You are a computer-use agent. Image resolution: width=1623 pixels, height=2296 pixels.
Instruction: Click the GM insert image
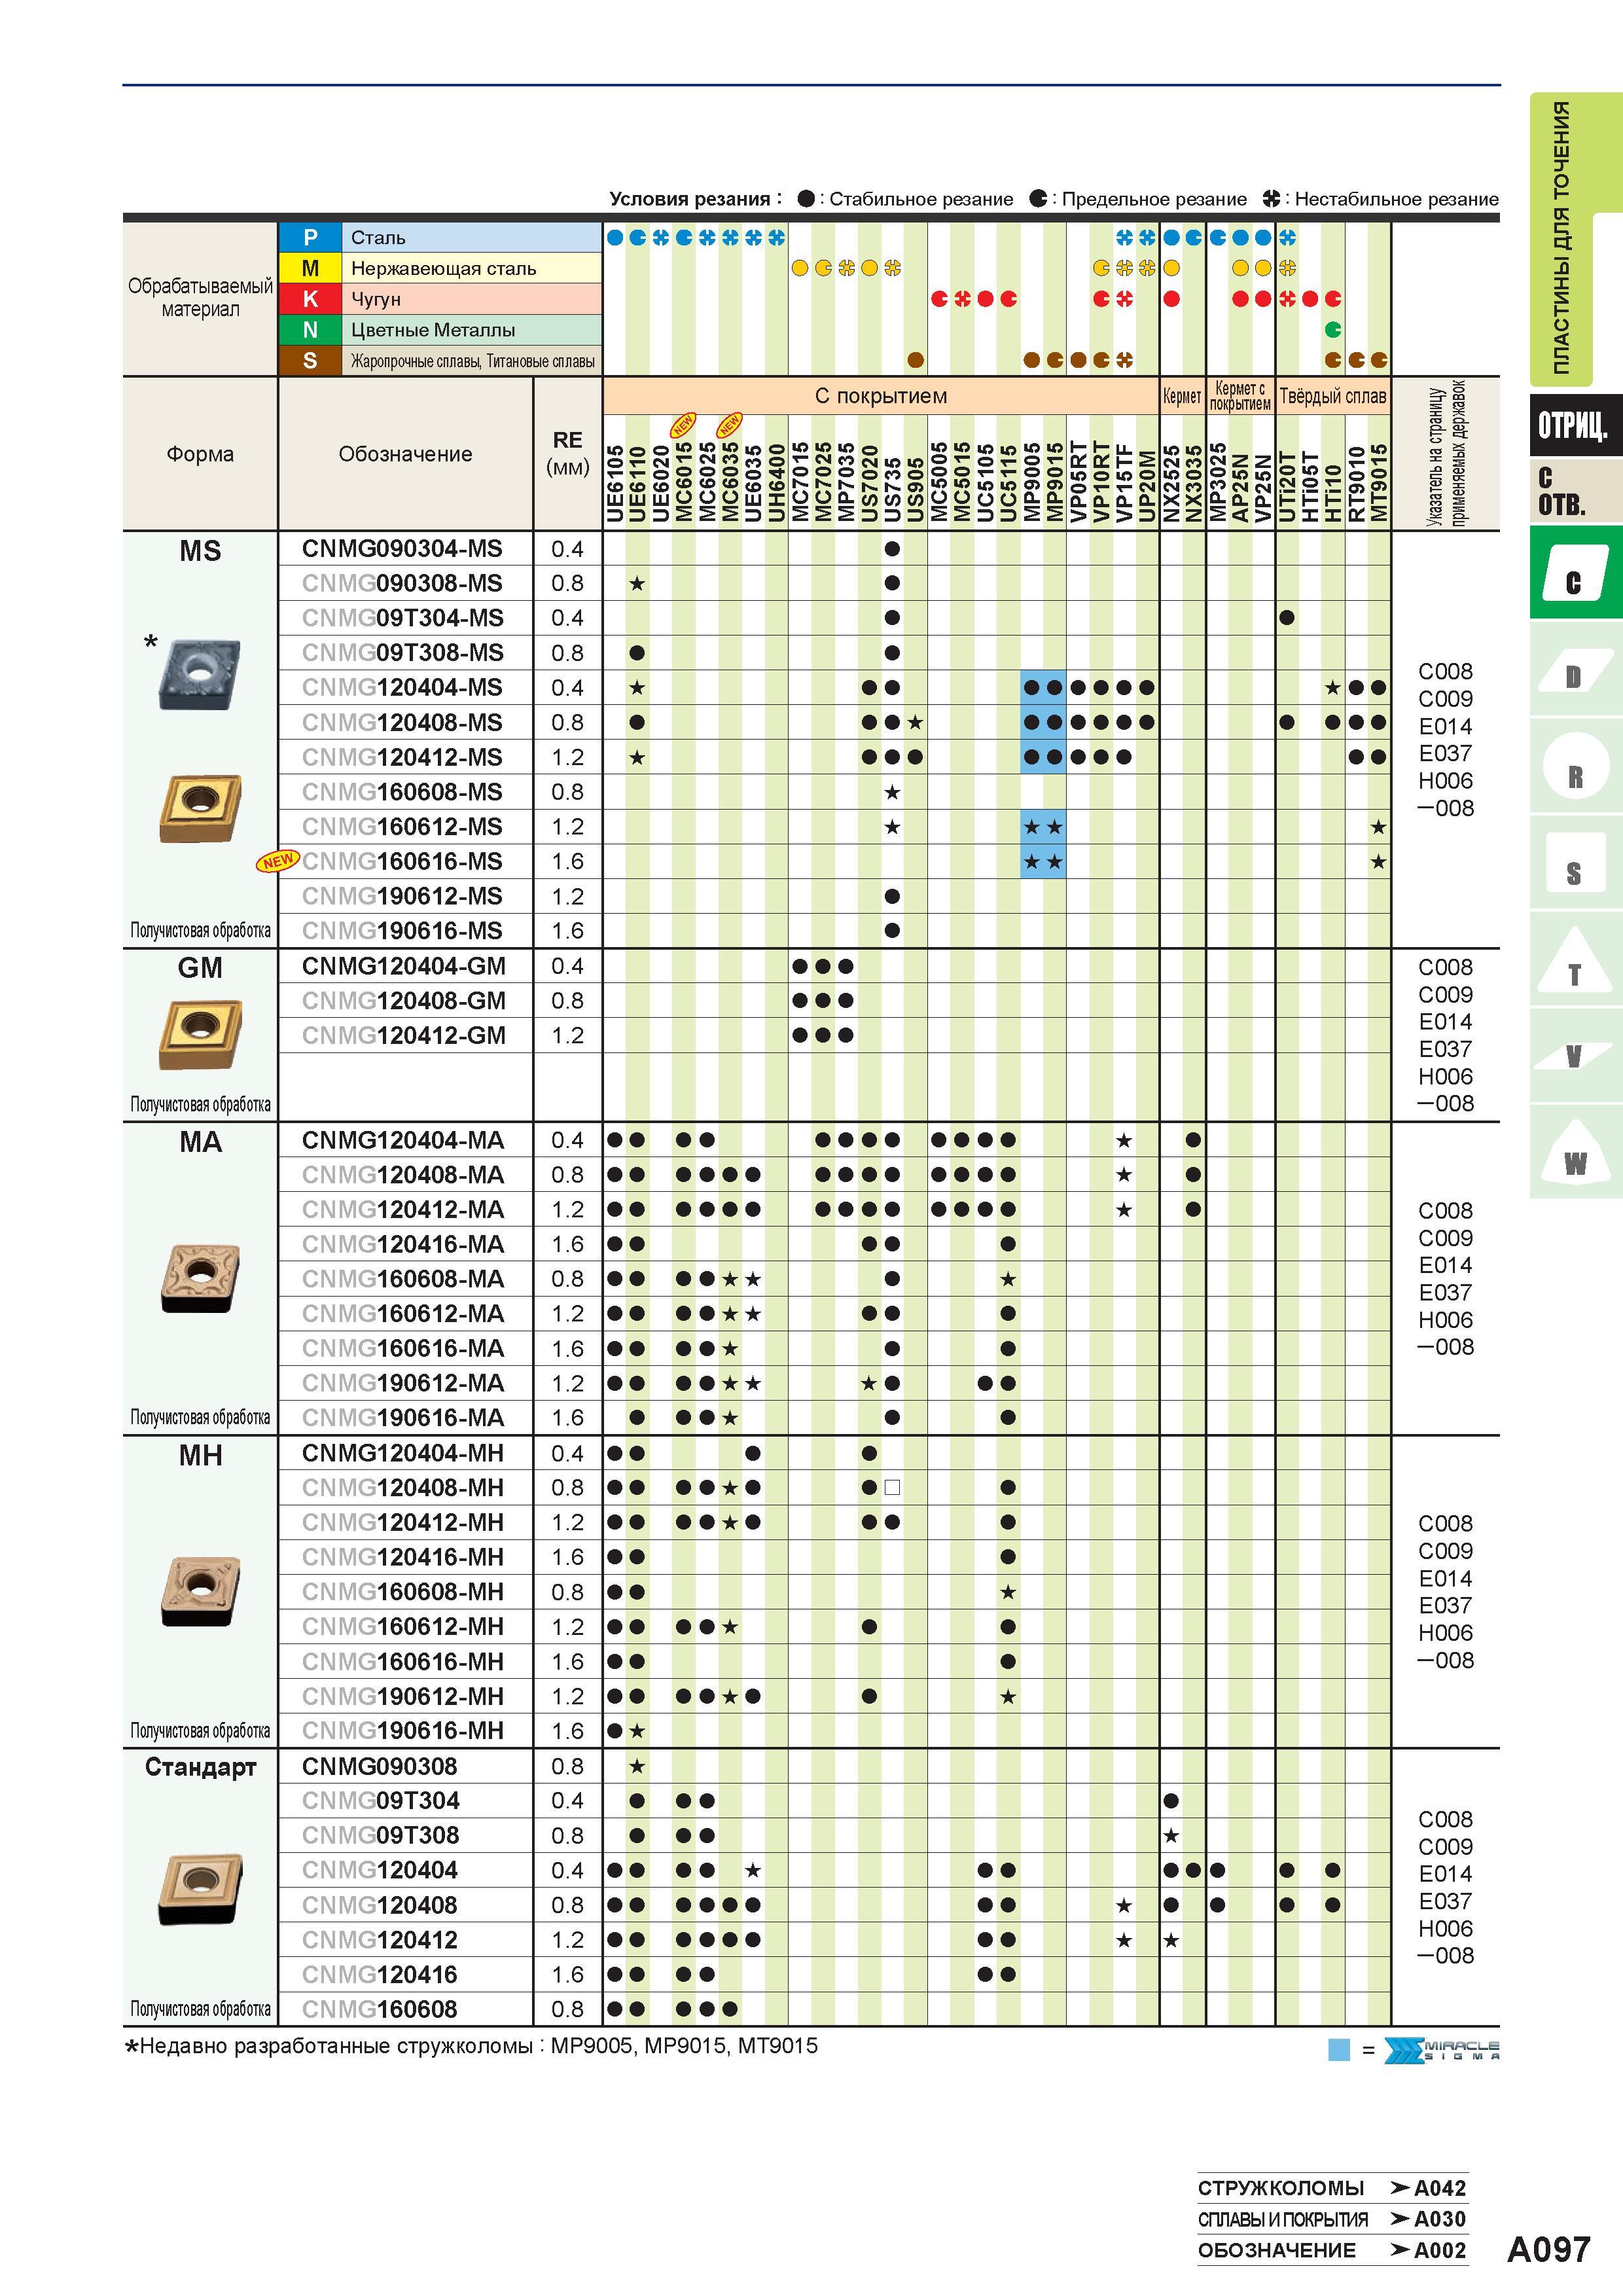pos(200,1034)
